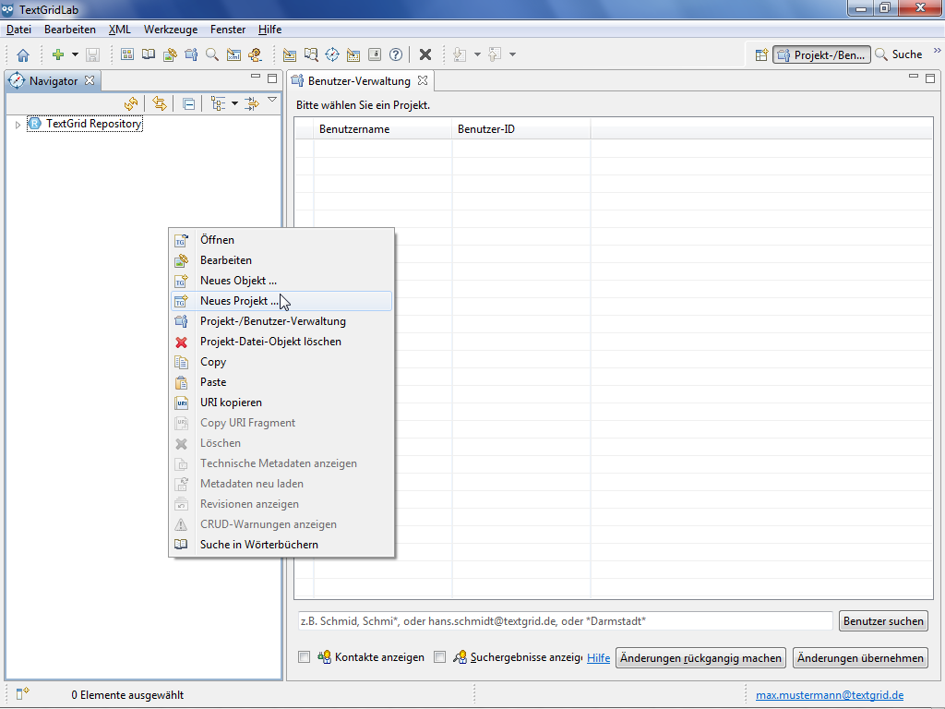Click the Änderungen übernehmen button

pyautogui.click(x=860, y=658)
